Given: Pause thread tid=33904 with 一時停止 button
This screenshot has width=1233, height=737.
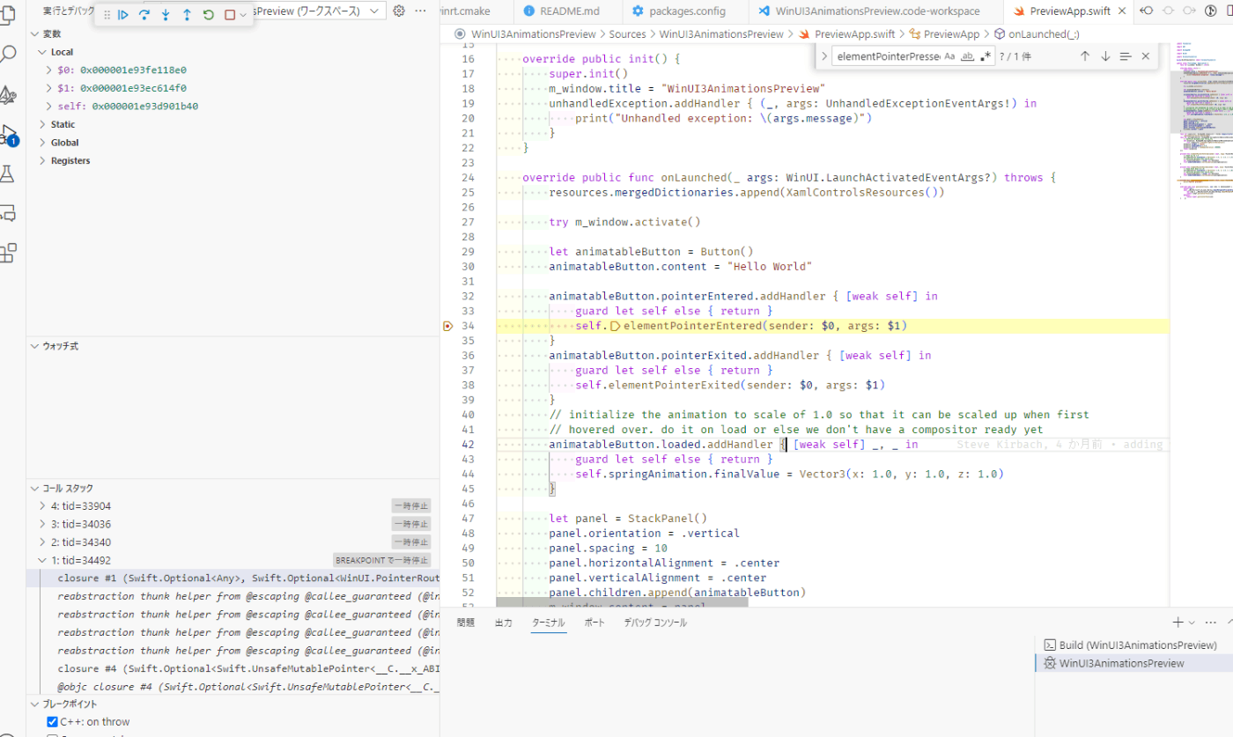Looking at the screenshot, I should coord(410,505).
